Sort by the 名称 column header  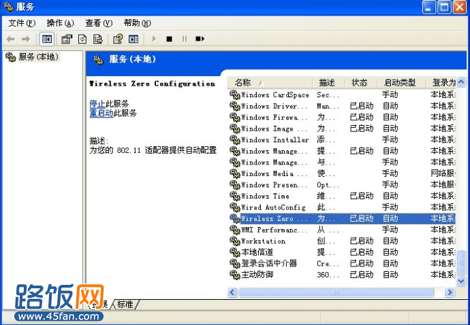270,82
